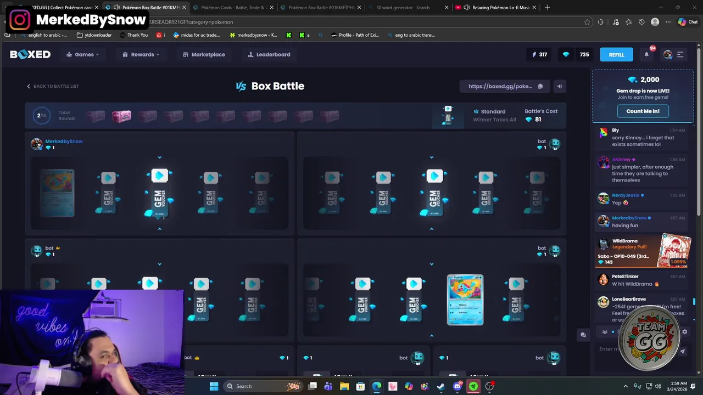The image size is (703, 395).
Task: Copy the battle link with the clipboard icon
Action: [540, 86]
